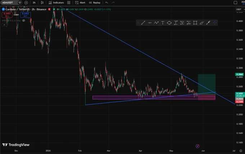Collapse the indicator legend with the chevron
The image size is (245, 154).
pyautogui.click(x=4, y=25)
